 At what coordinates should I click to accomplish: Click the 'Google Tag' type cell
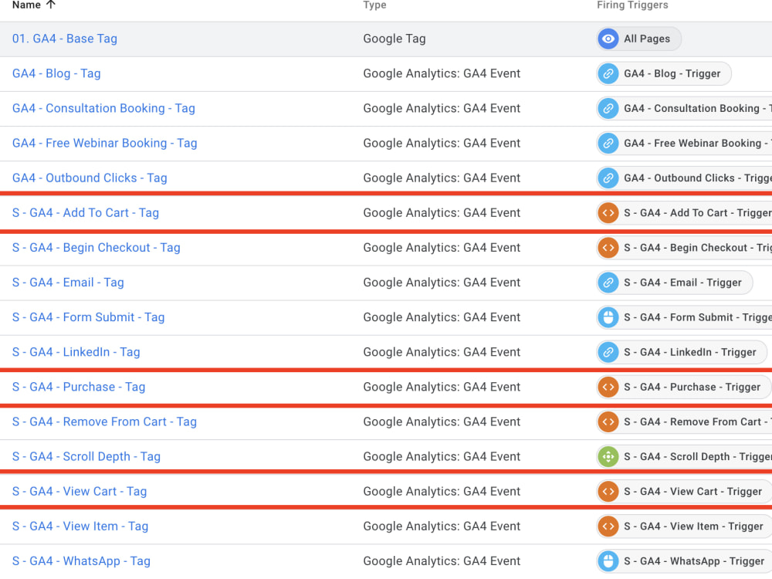[394, 39]
